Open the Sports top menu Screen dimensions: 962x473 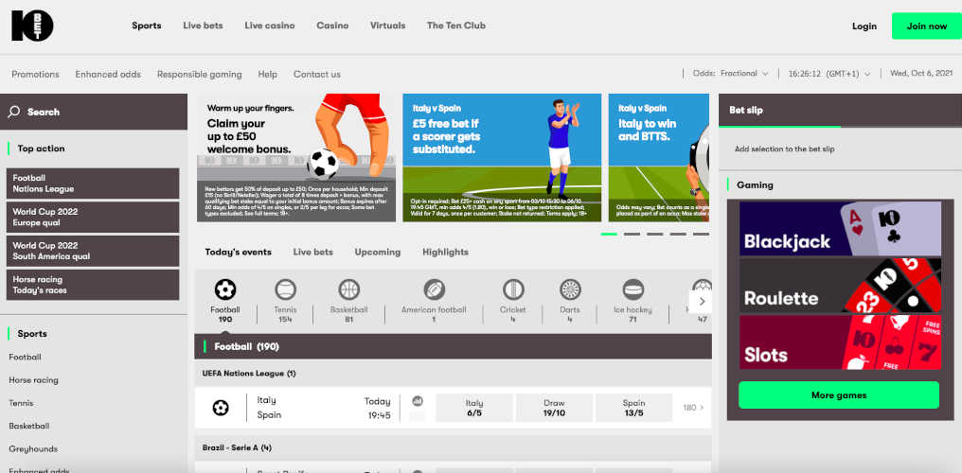(x=147, y=26)
